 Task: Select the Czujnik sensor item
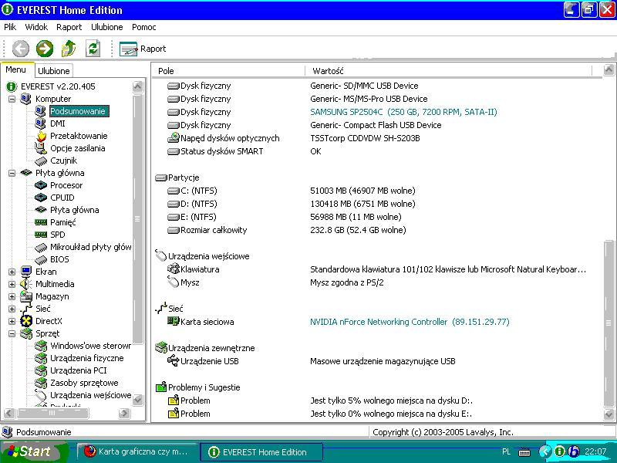[63, 161]
